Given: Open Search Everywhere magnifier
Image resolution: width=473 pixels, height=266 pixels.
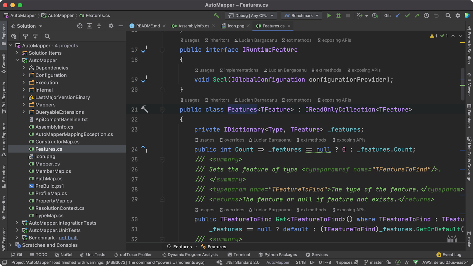Looking at the screenshot, I should [448, 15].
